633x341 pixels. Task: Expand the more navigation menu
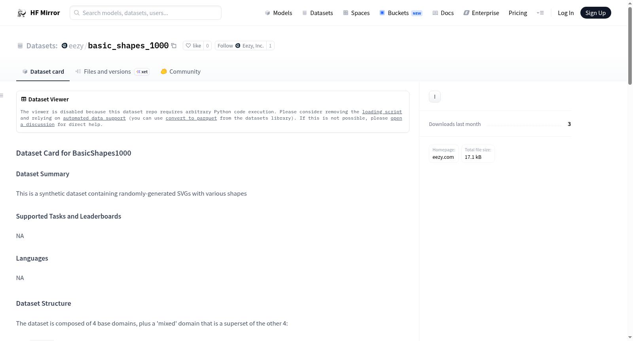(x=540, y=13)
